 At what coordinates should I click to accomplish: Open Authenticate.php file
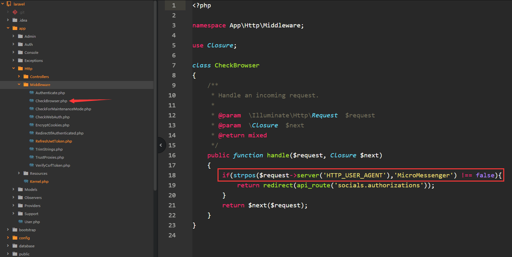(x=50, y=93)
